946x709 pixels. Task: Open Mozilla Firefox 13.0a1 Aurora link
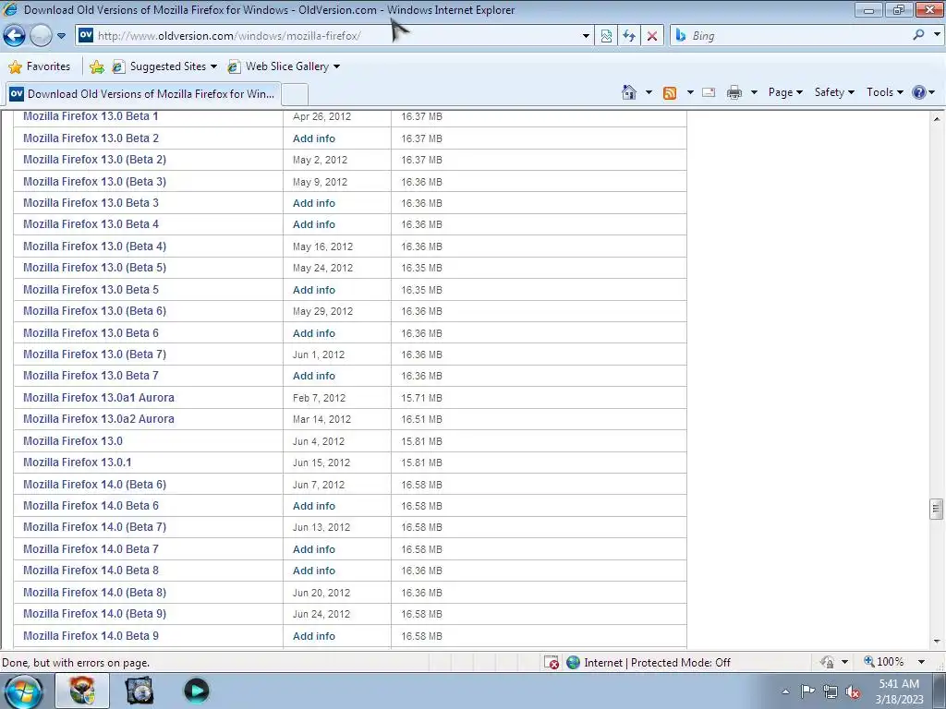pos(99,398)
